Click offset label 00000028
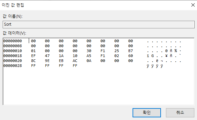 tap(13, 66)
